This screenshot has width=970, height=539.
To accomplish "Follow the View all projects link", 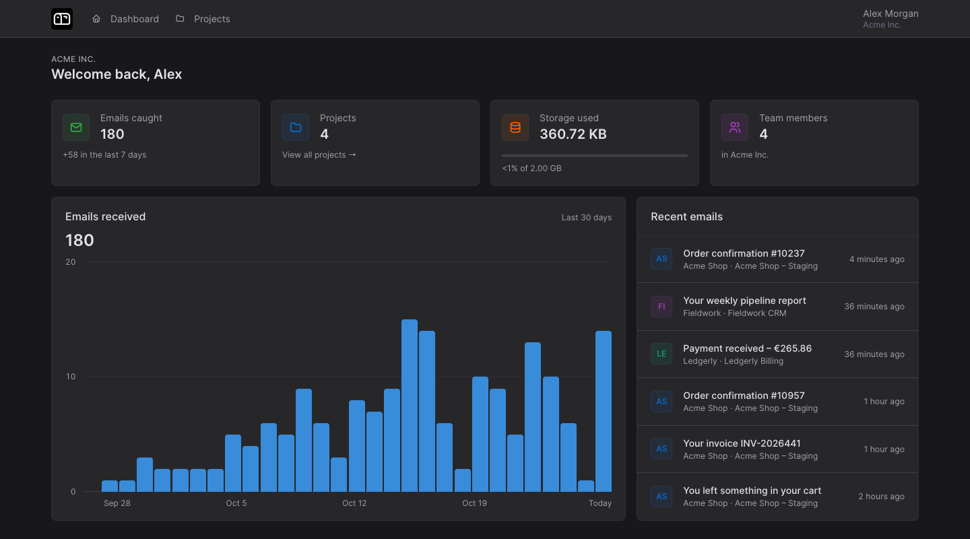I will pyautogui.click(x=319, y=155).
